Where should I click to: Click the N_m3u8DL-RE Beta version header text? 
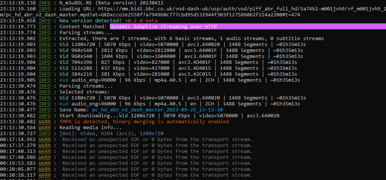(111, 3)
